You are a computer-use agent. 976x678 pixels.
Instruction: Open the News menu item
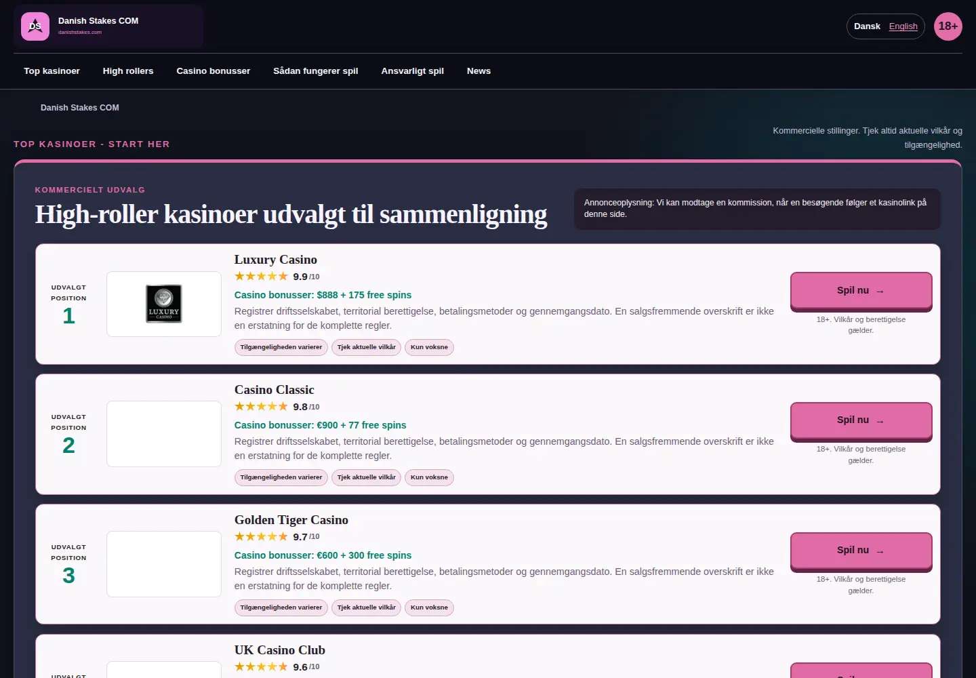click(x=479, y=71)
